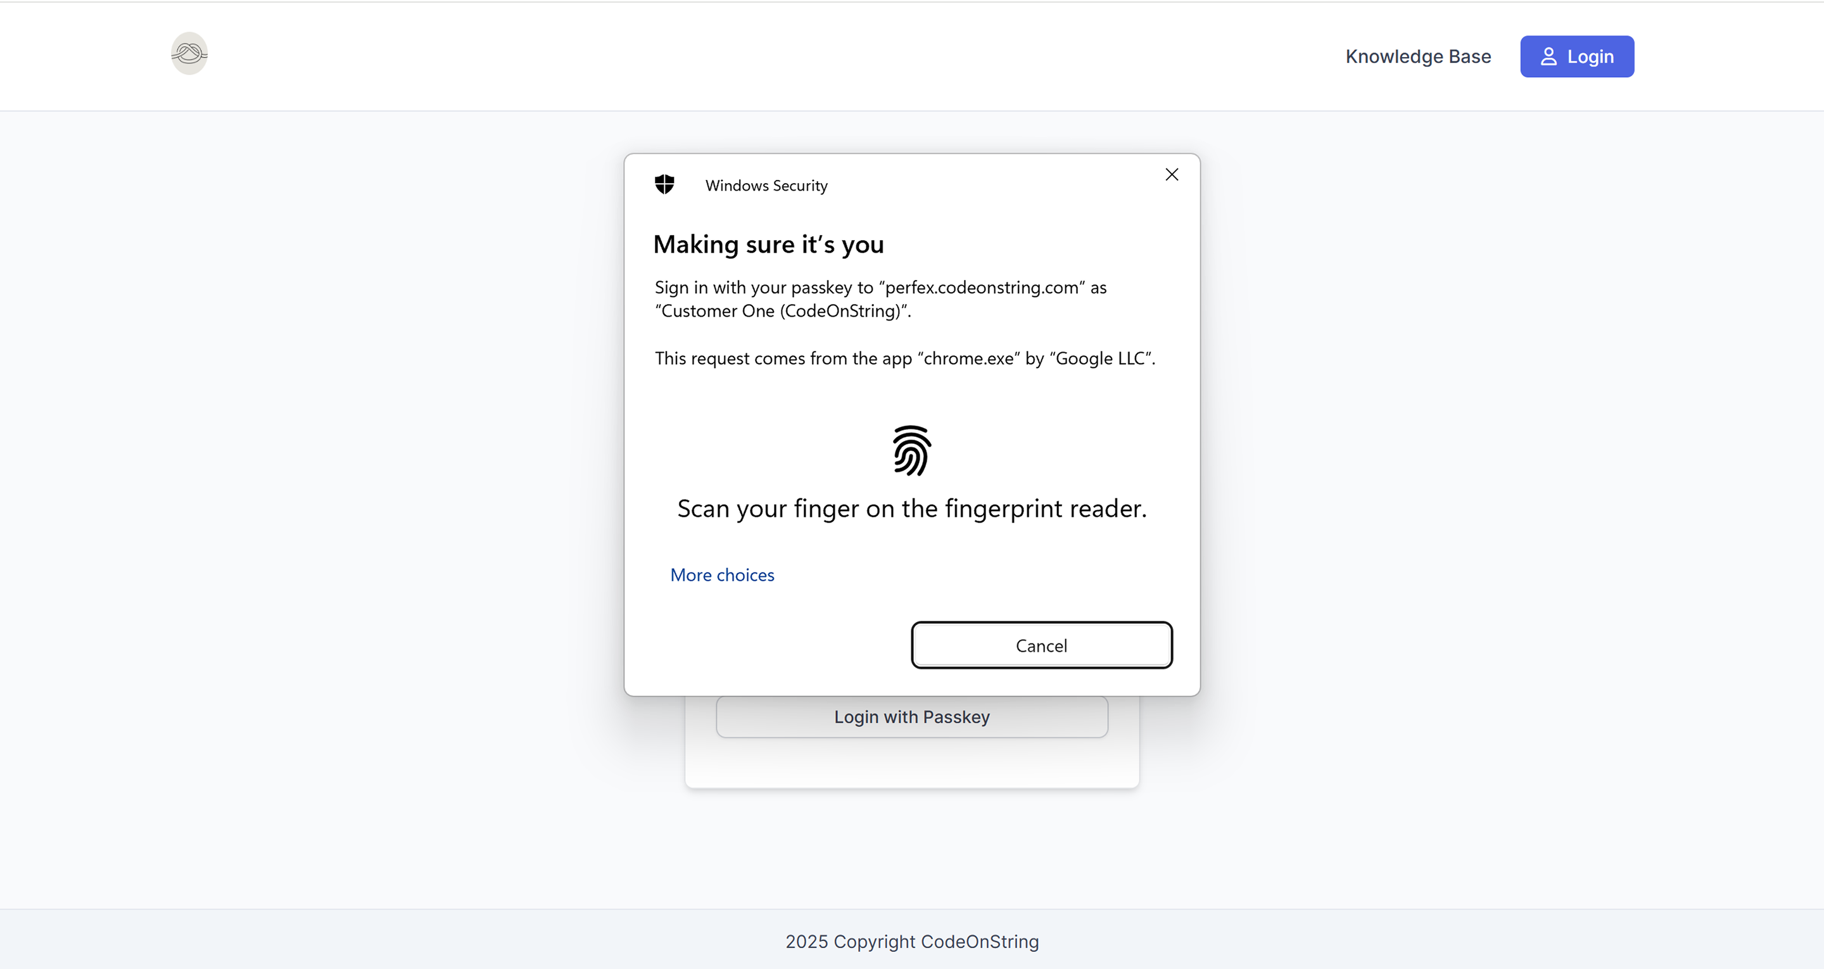The image size is (1824, 969).
Task: Open the Knowledge Base page
Action: pos(1417,56)
